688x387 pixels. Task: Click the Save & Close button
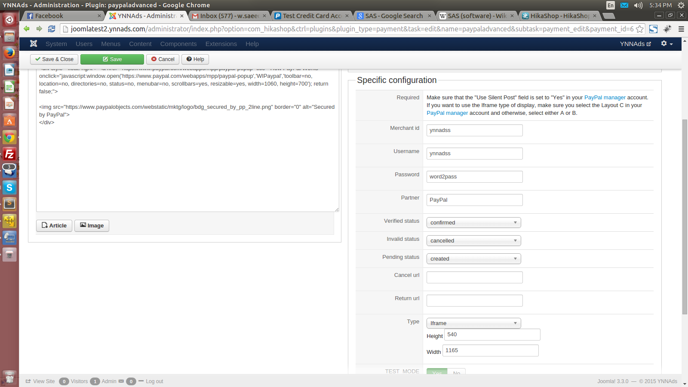54,59
